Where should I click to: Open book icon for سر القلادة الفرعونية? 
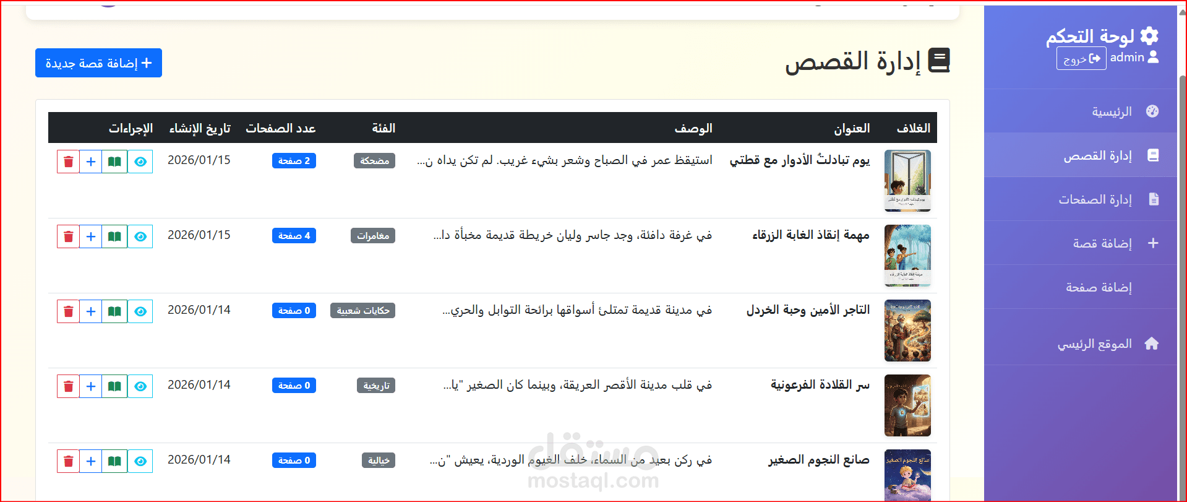[114, 386]
